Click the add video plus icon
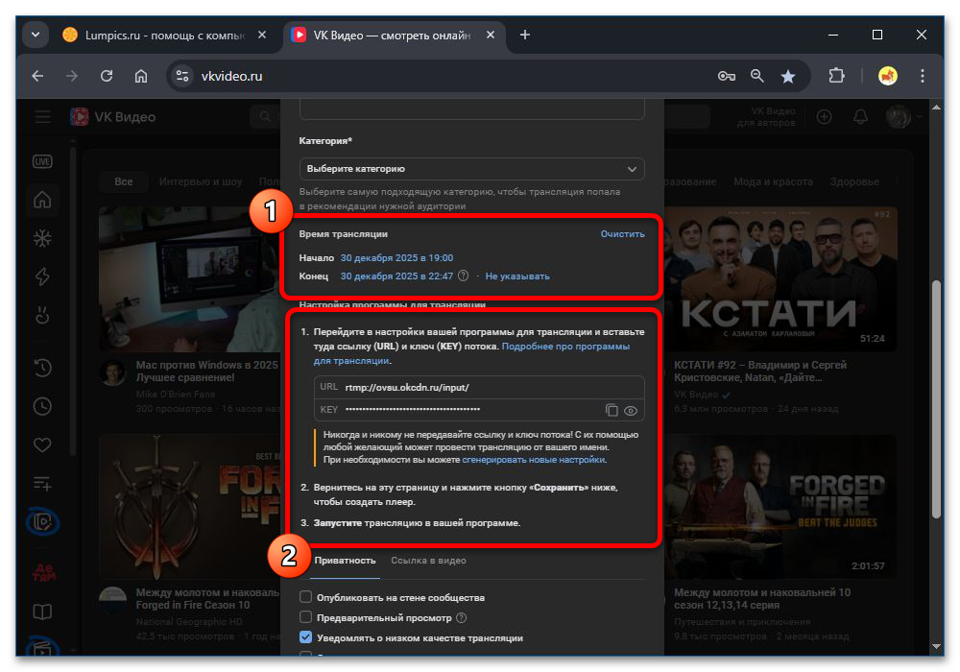Image resolution: width=960 pixels, height=672 pixels. click(824, 116)
